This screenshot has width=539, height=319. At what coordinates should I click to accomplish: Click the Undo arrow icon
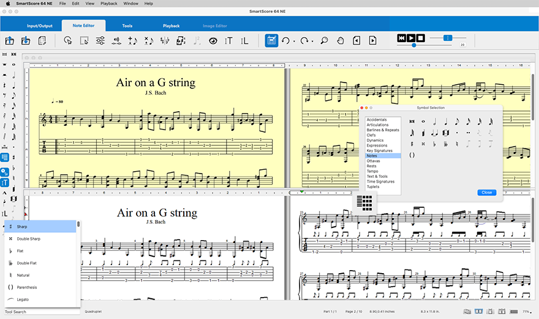(285, 41)
